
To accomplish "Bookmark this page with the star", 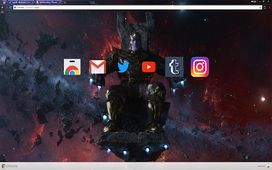I will pyautogui.click(x=260, y=8).
